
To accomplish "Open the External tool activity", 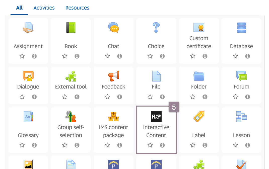I will 71,76.
